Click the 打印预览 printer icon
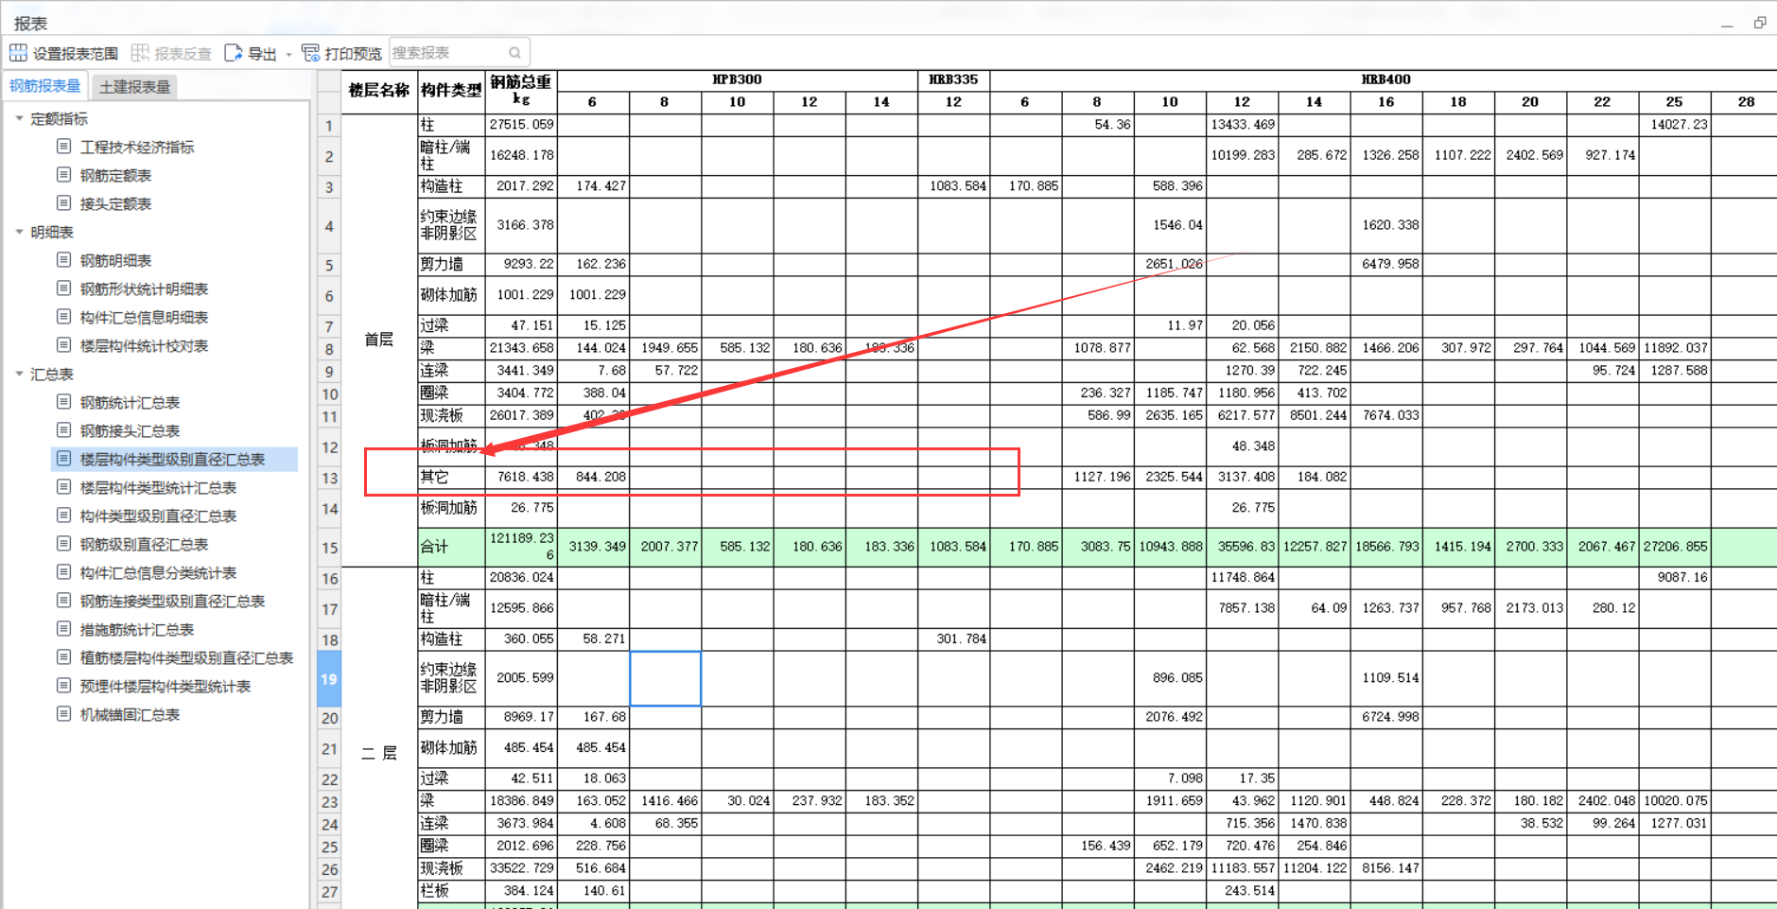The height and width of the screenshot is (909, 1777). [310, 53]
